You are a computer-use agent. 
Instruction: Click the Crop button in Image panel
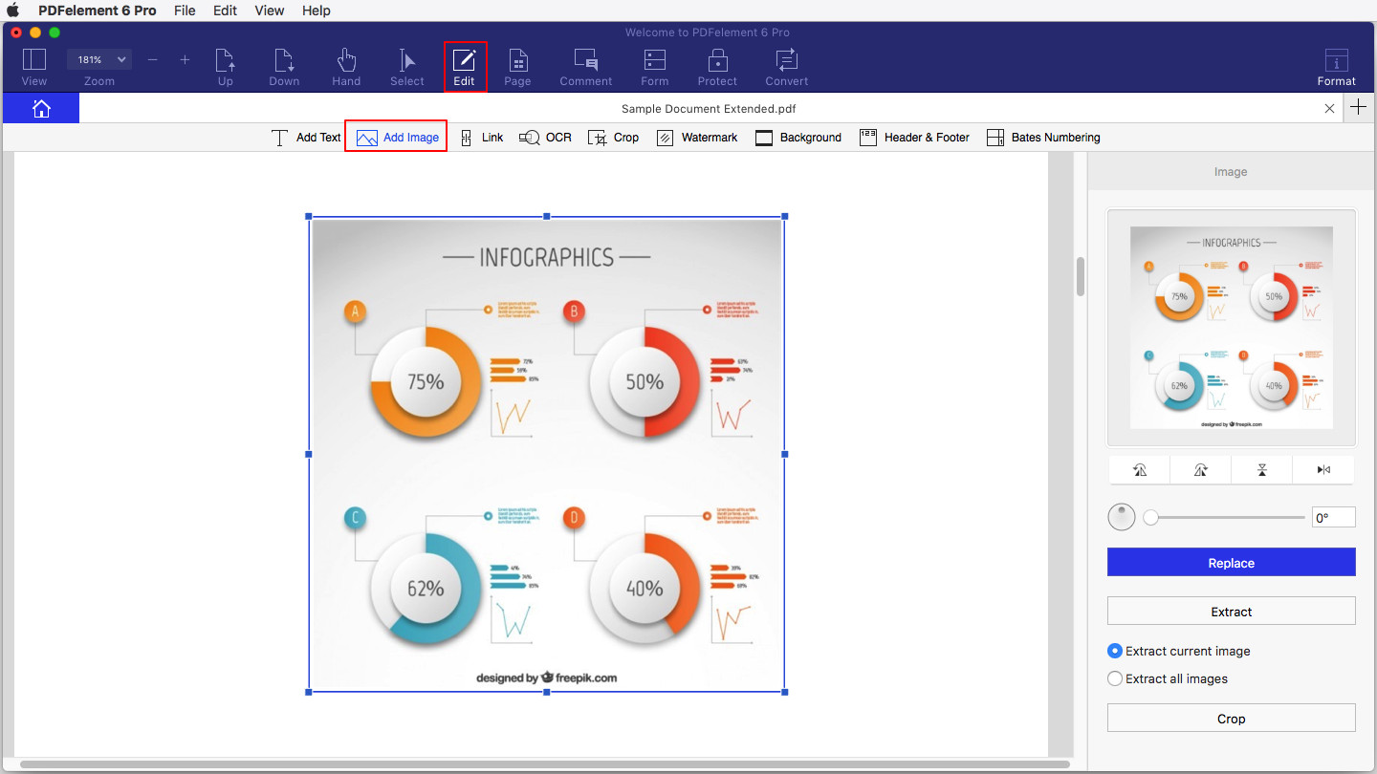1231,719
